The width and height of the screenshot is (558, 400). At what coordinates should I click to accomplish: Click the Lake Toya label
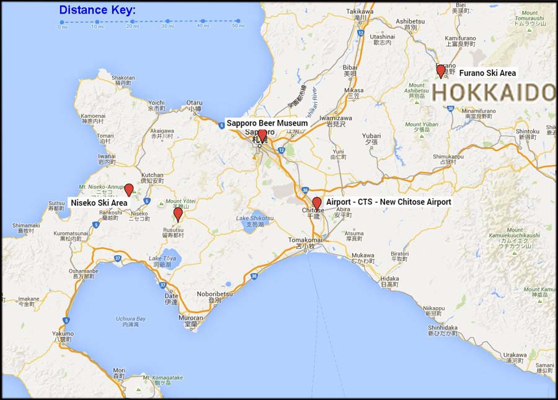pyautogui.click(x=162, y=261)
